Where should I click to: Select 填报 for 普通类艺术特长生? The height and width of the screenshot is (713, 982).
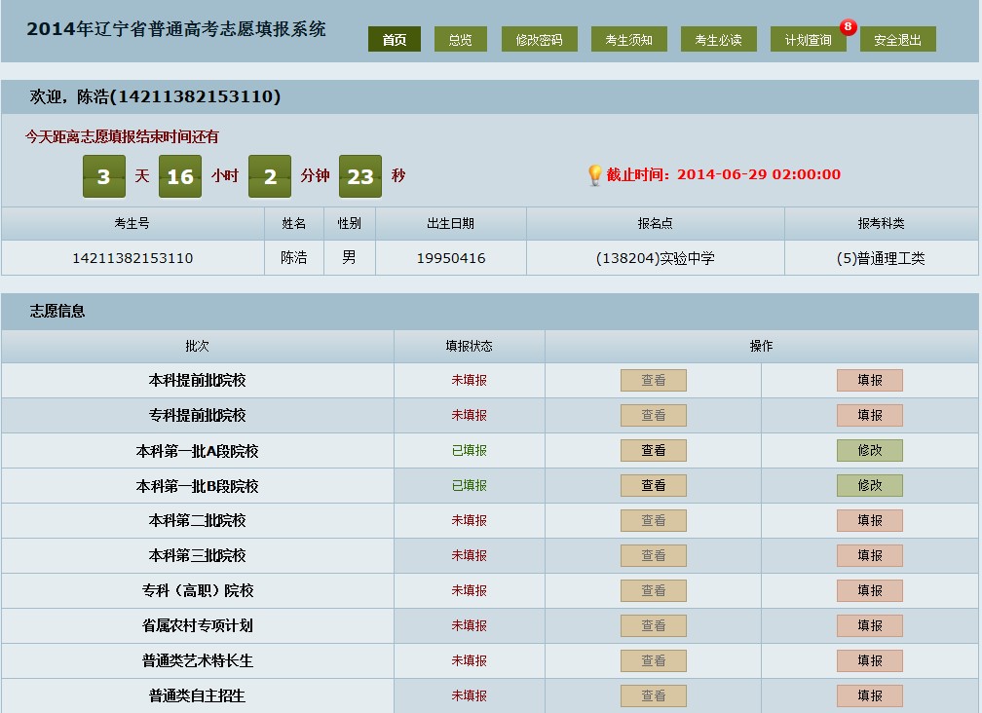pyautogui.click(x=869, y=660)
